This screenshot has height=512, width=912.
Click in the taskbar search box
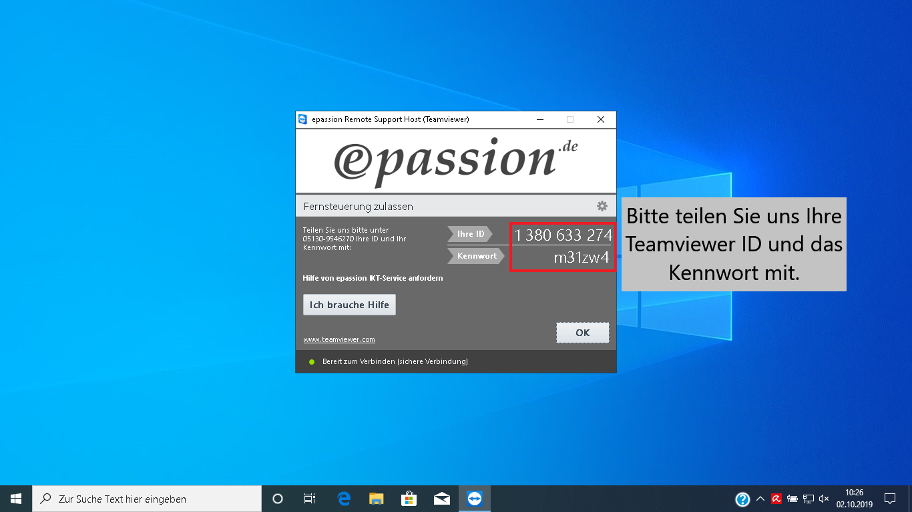click(147, 499)
